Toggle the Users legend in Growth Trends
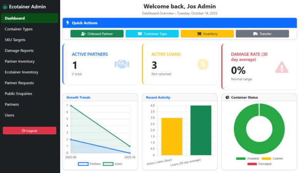The width and height of the screenshot is (308, 173). 113,164
